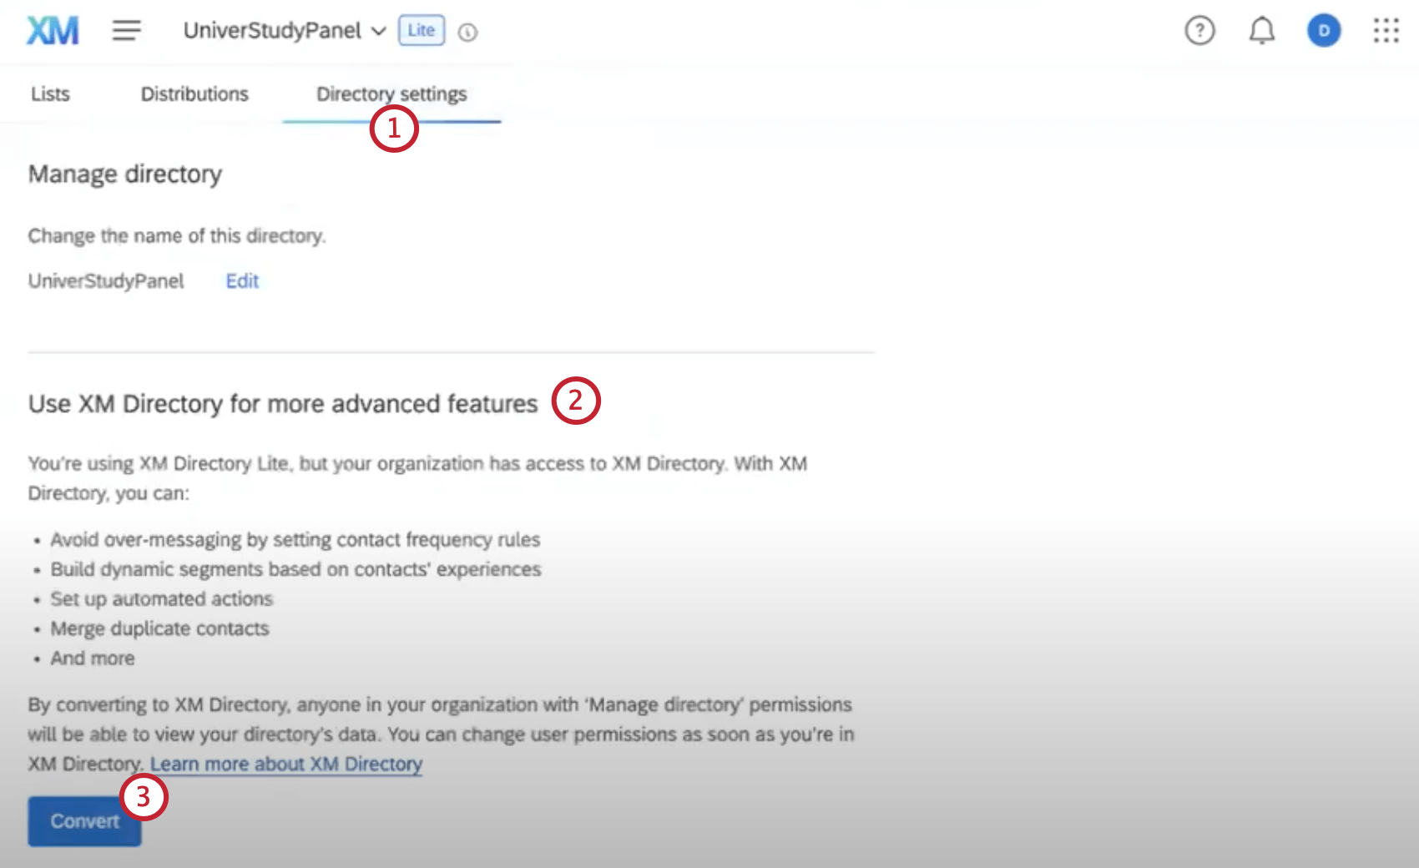
Task: Click the Lite badge next to directory name
Action: 421,30
